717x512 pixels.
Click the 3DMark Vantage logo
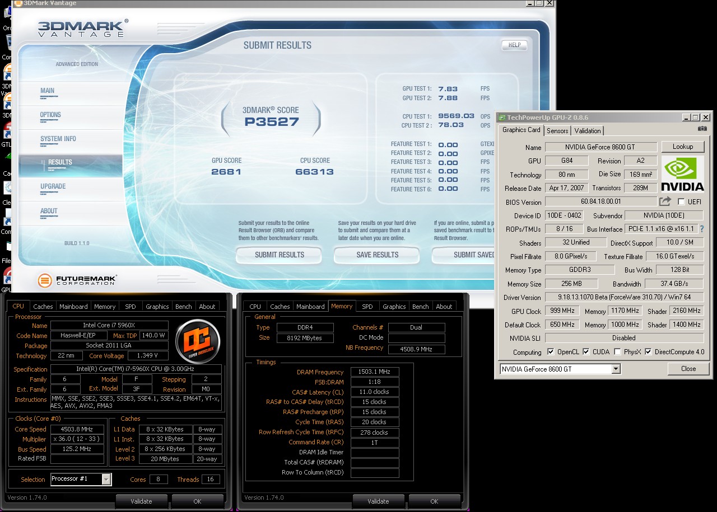tap(82, 28)
